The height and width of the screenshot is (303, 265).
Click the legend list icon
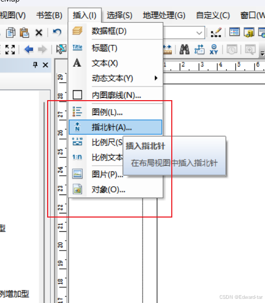tap(77, 112)
